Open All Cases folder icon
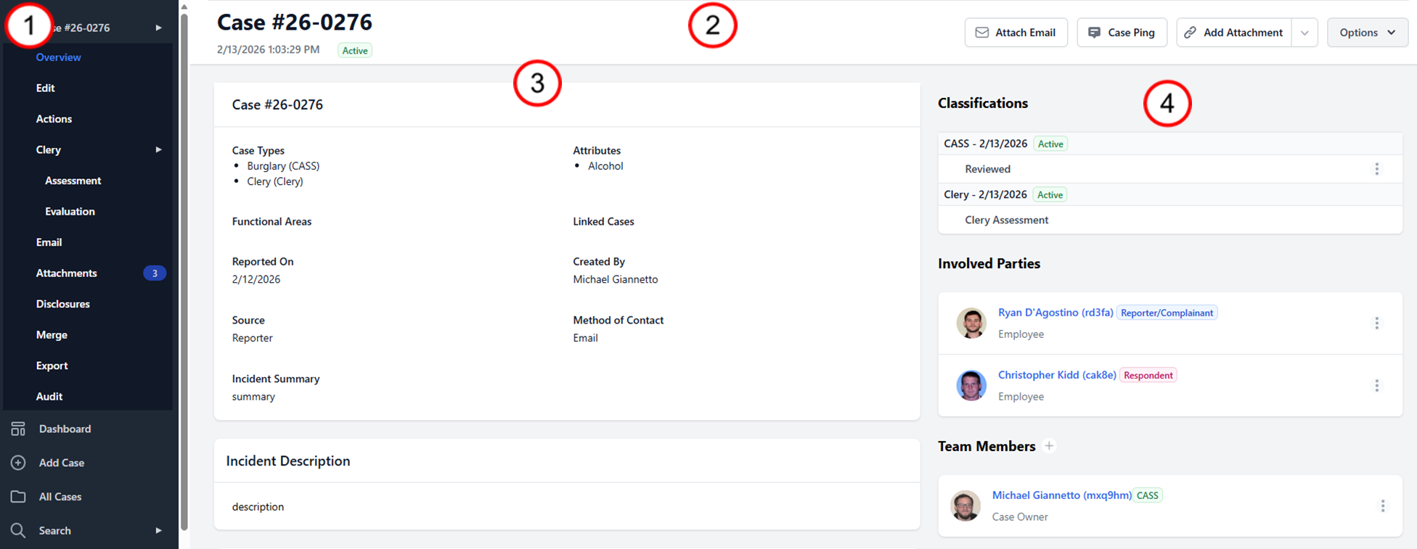This screenshot has height=549, width=1417. tap(17, 496)
